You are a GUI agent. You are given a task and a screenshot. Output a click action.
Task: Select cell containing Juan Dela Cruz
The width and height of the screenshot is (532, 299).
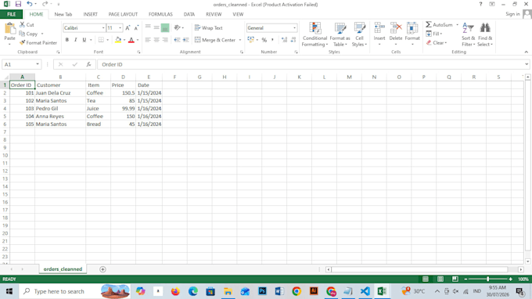pyautogui.click(x=60, y=92)
